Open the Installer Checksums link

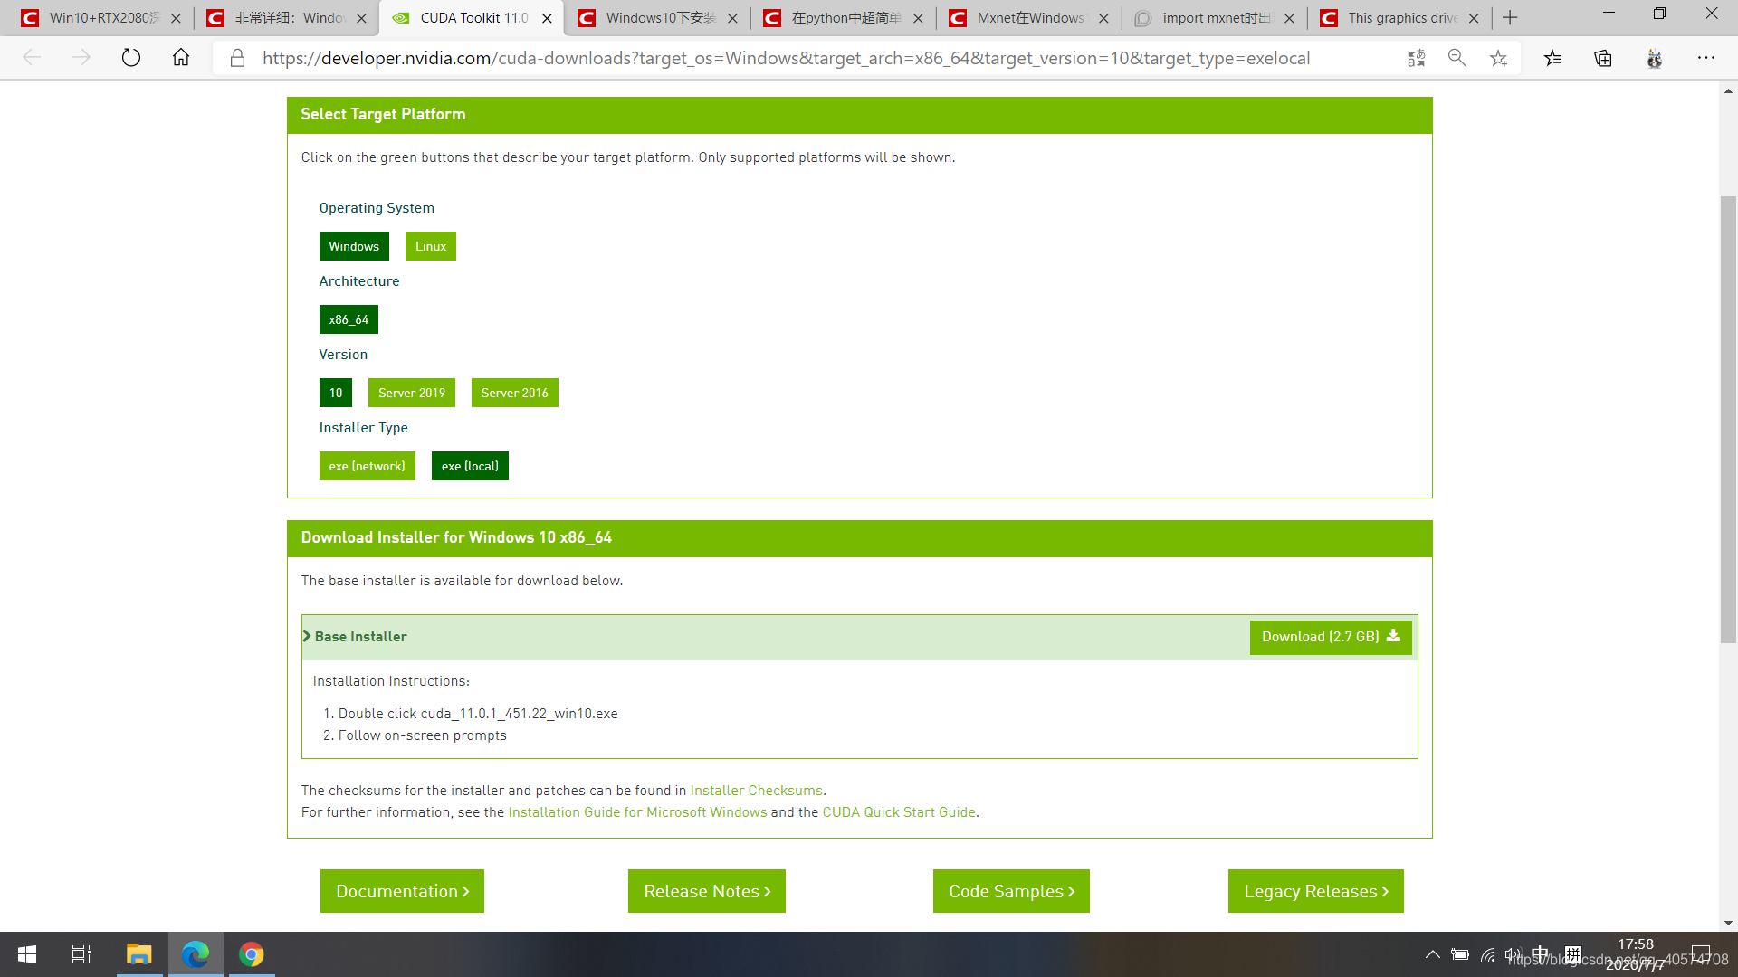[756, 791]
